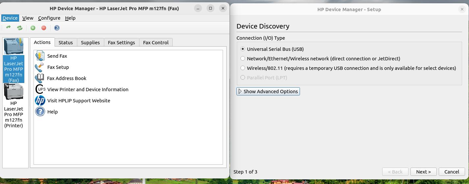Viewport: 469px width, 184px height.
Task: Select the HP LaserJet Pro MFP m127fn (Printer) device
Action: (x=13, y=106)
